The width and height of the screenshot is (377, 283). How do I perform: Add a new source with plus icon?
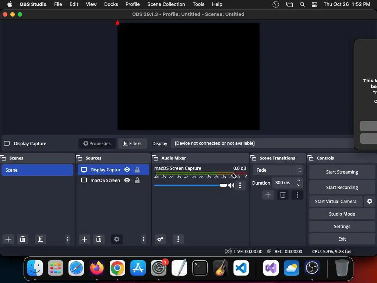pyautogui.click(x=84, y=239)
